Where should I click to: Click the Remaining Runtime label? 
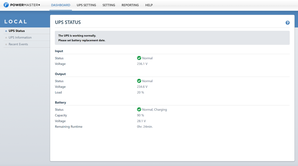pyautogui.click(x=69, y=127)
